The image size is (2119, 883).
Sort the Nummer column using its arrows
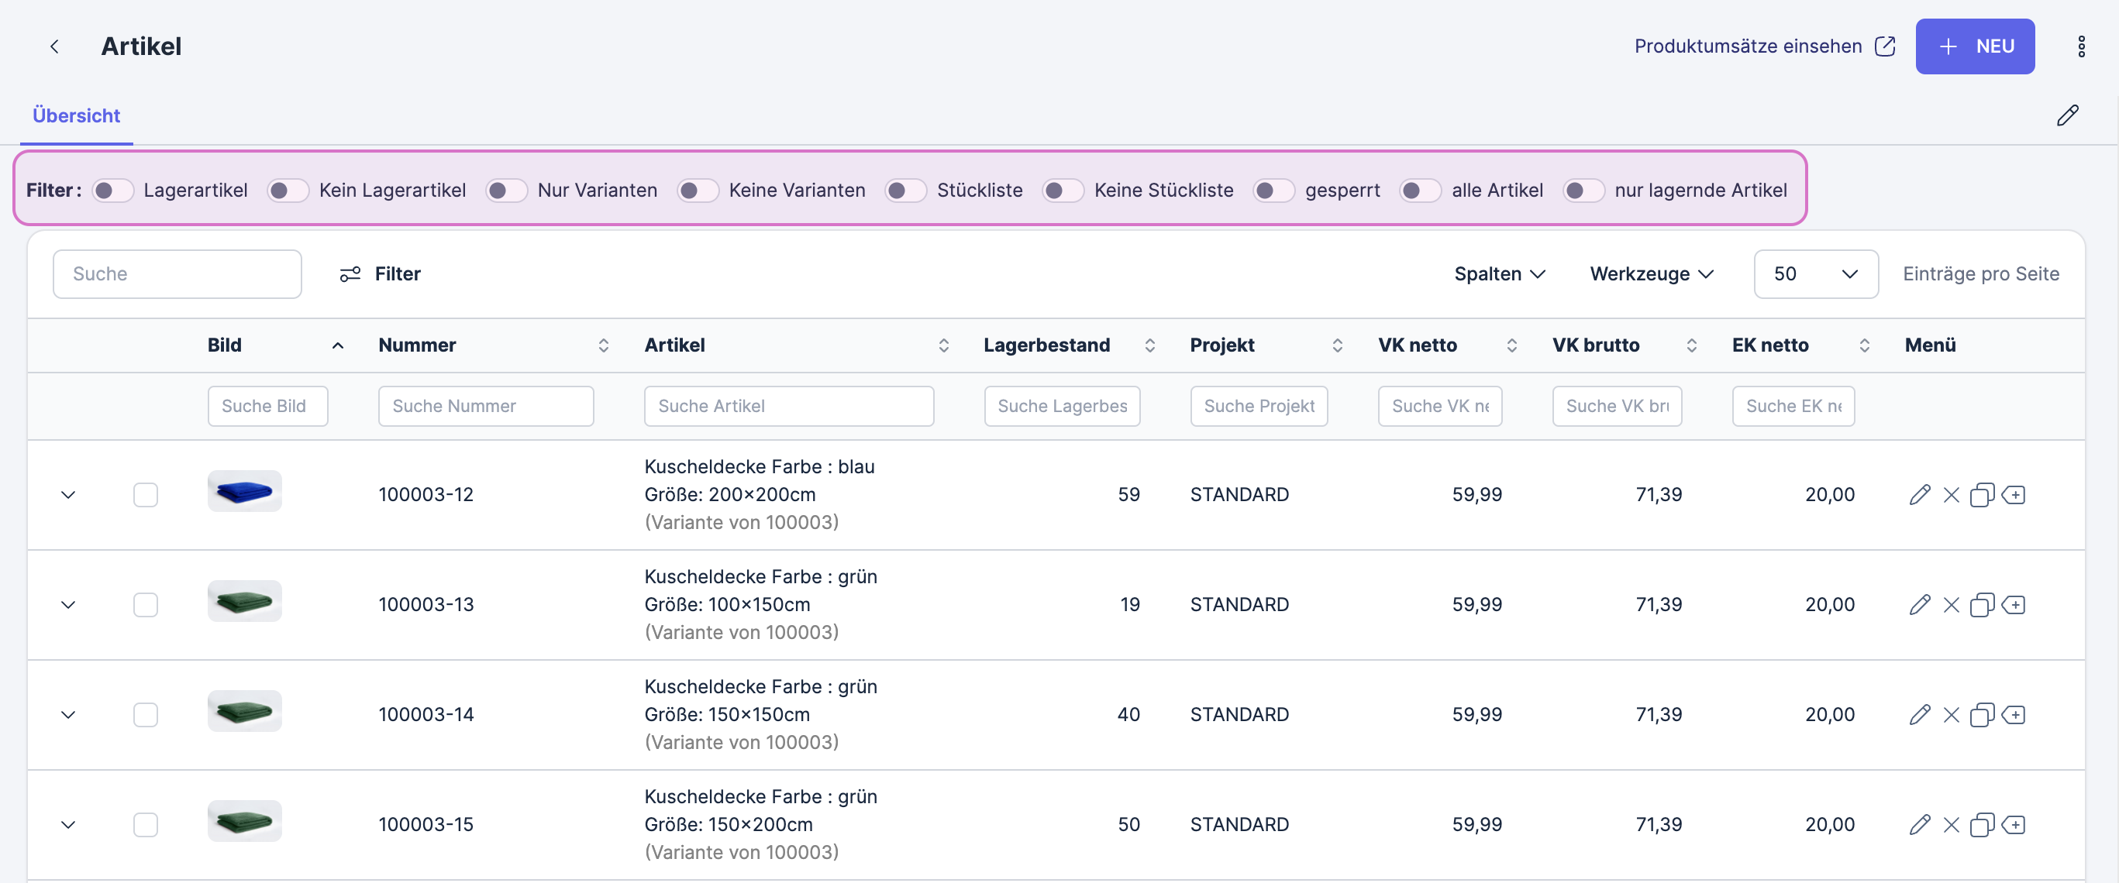(603, 345)
